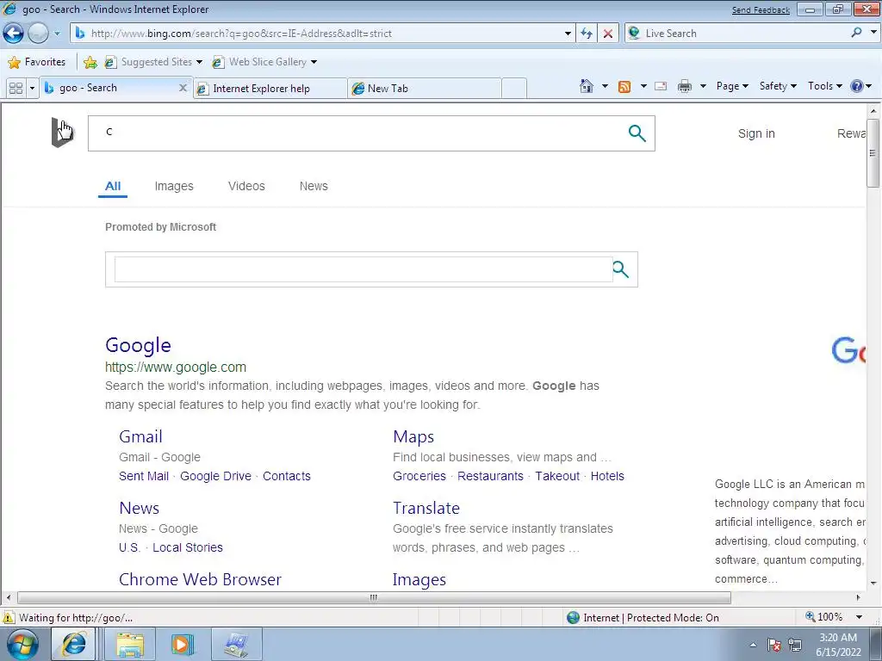Image resolution: width=882 pixels, height=661 pixels.
Task: Open the recent pages dropdown beside Forward
Action: click(x=57, y=34)
